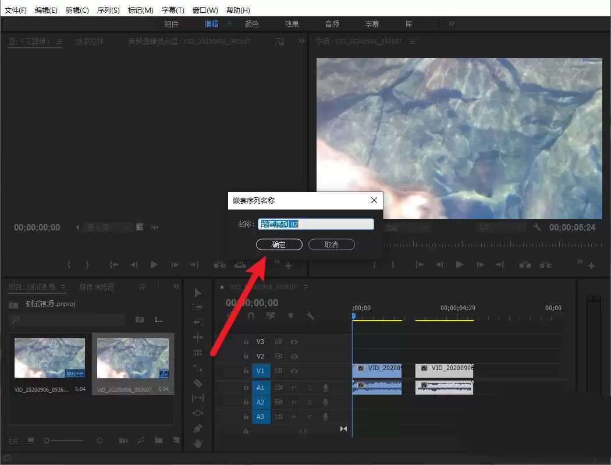The height and width of the screenshot is (465, 611).
Task: Click the project thumbnail zoom slider
Action: pos(63,441)
